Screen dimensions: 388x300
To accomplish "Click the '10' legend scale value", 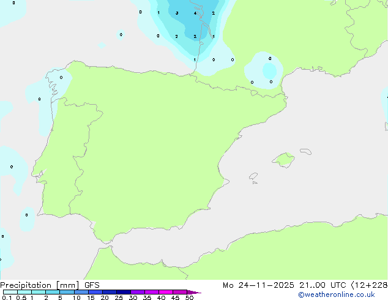I will (x=76, y=298).
